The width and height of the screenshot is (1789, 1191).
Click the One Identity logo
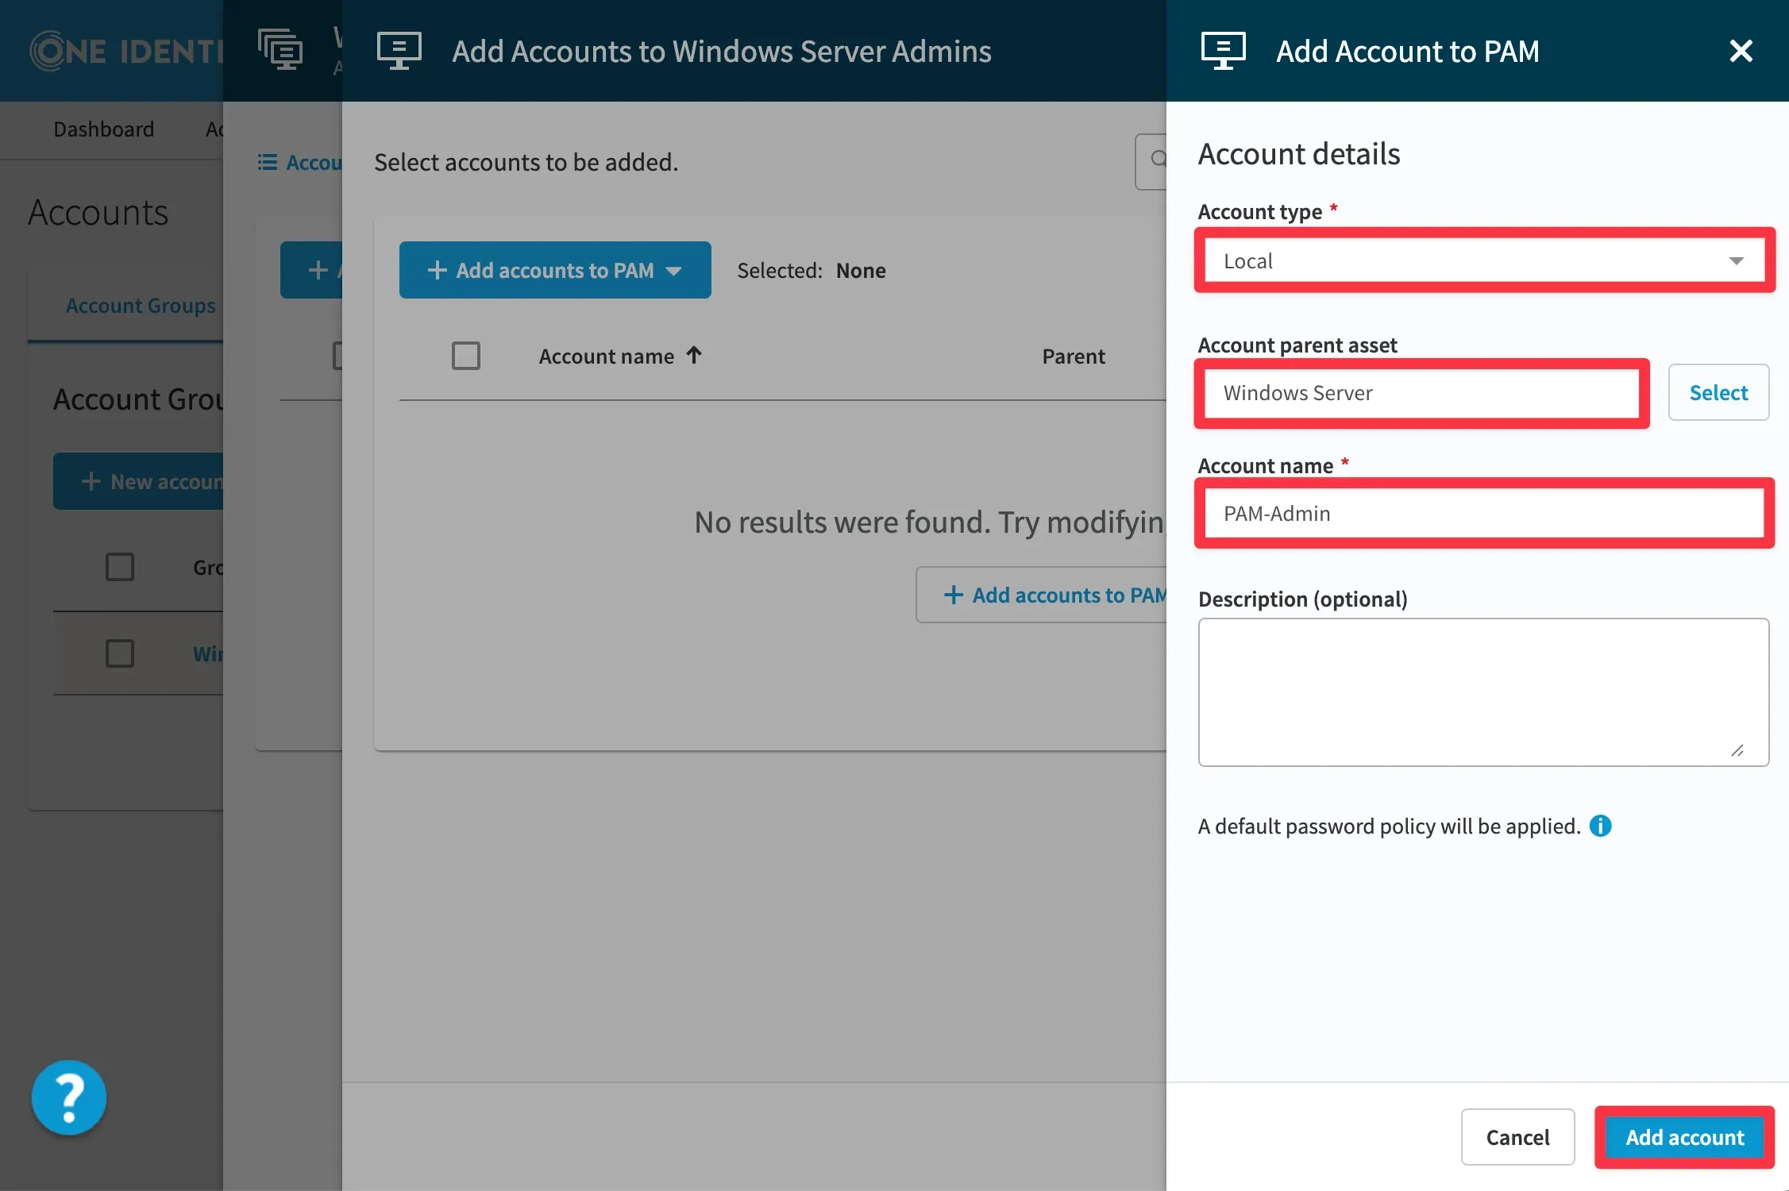coord(125,52)
